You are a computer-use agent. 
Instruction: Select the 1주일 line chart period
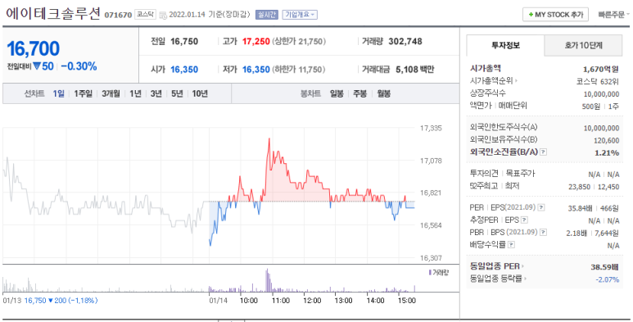(84, 93)
